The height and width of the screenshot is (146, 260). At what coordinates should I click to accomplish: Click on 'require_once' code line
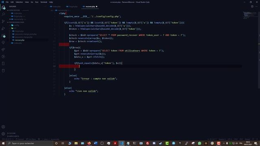(x=93, y=17)
